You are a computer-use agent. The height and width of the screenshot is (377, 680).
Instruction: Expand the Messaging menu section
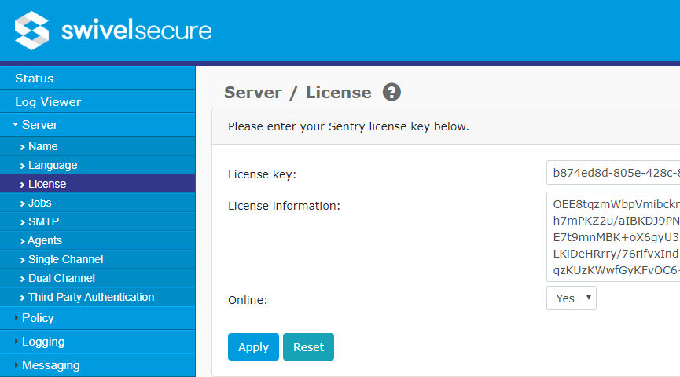97,365
